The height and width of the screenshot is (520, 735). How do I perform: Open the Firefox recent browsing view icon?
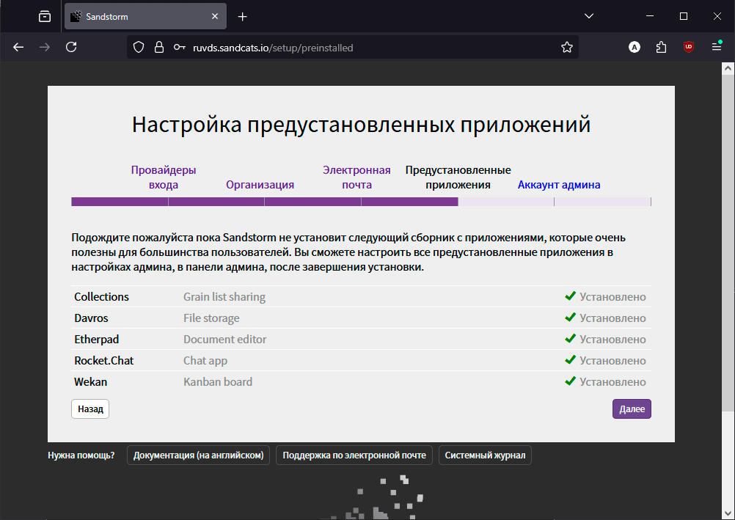(x=45, y=16)
